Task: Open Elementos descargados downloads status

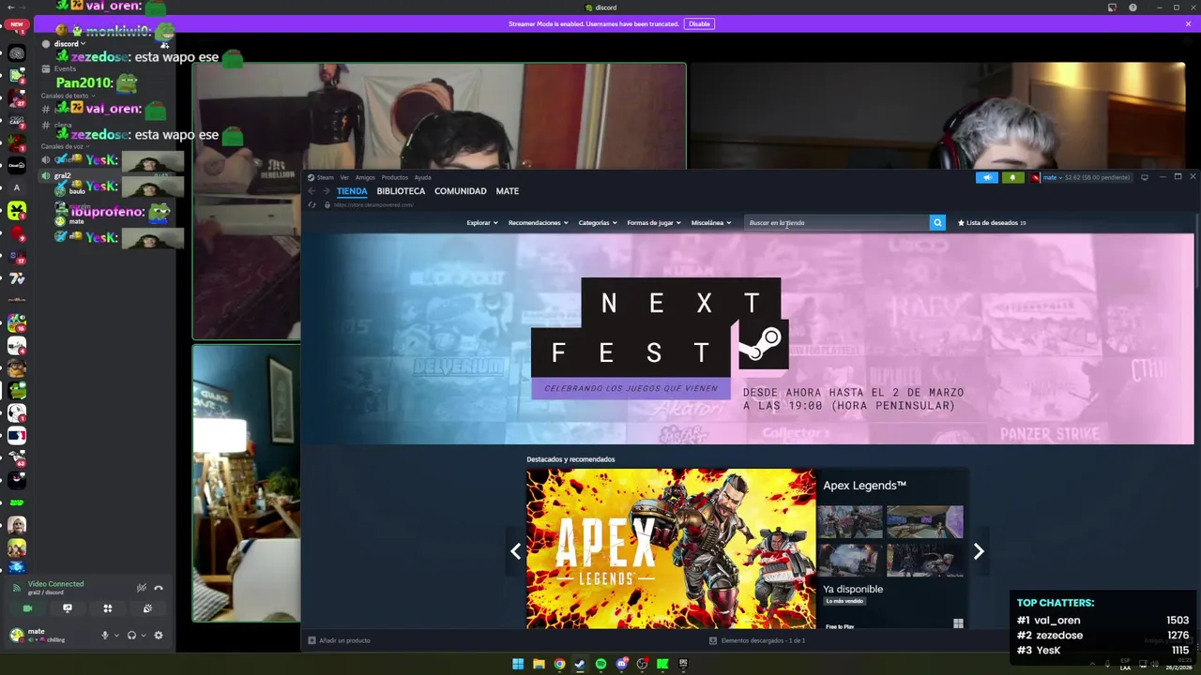Action: 757,640
